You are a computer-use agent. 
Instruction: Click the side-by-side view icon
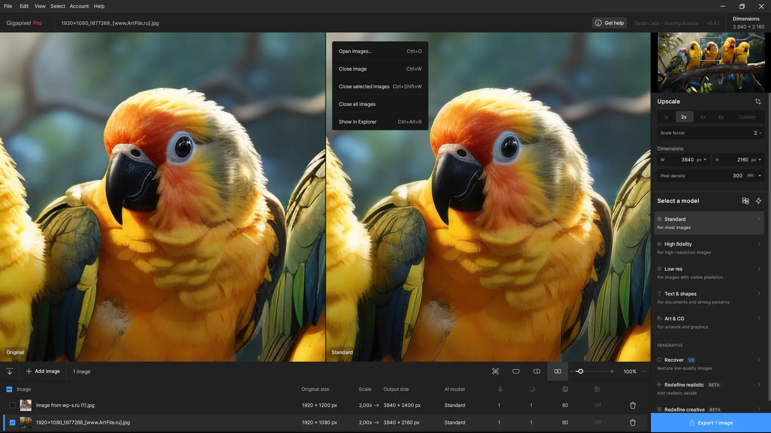tap(558, 371)
